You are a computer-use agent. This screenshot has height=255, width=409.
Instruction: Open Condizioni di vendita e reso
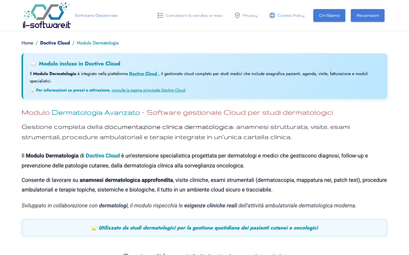[194, 16]
